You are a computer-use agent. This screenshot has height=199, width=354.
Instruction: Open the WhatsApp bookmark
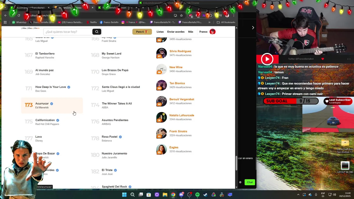click(19, 22)
